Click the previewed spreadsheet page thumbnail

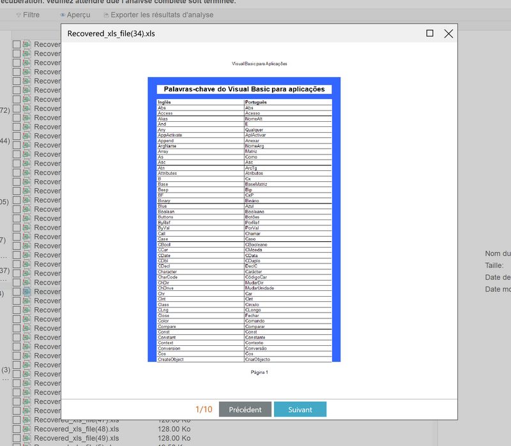(244, 219)
